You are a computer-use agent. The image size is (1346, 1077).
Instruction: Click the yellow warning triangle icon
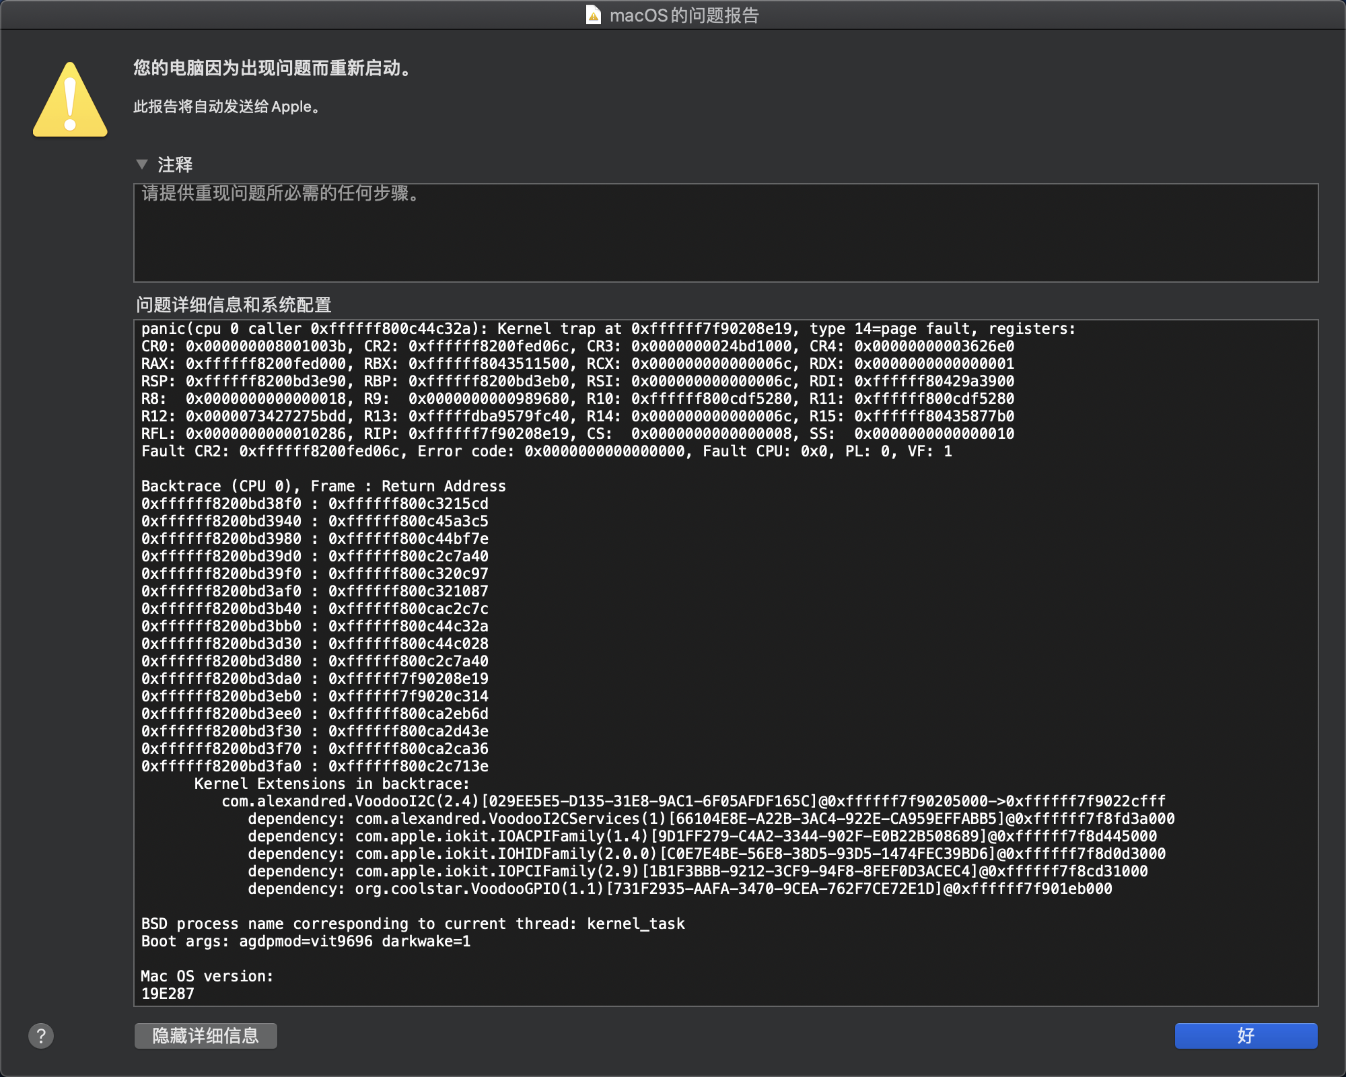70,100
